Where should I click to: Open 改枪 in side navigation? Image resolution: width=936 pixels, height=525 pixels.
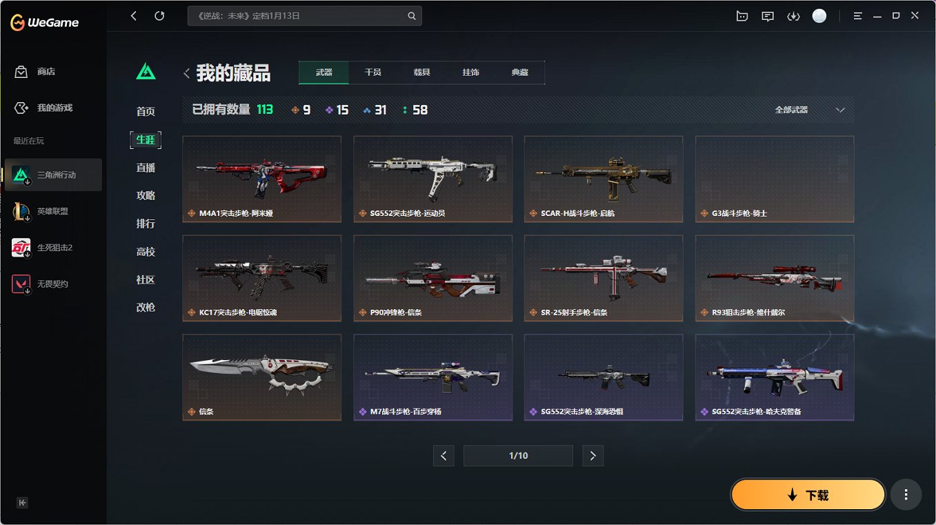tap(146, 308)
